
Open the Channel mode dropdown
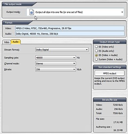(56, 64)
